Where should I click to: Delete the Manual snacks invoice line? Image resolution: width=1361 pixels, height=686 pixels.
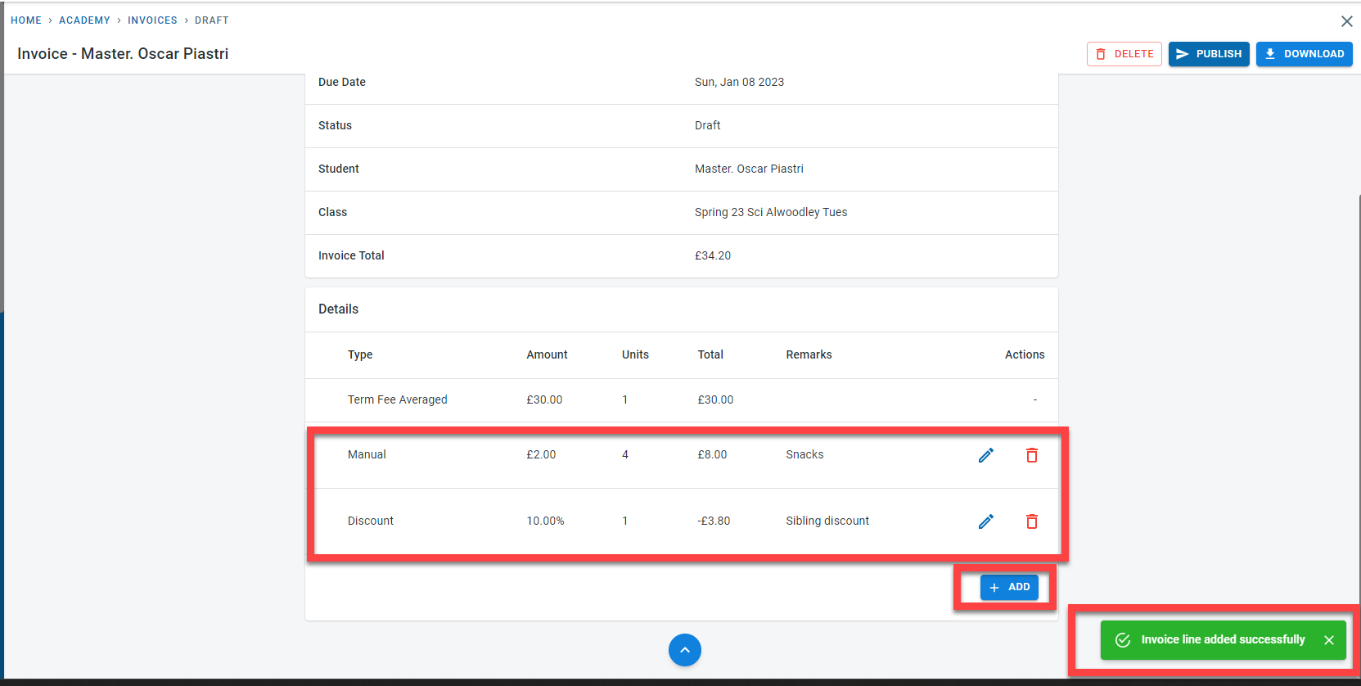(x=1031, y=455)
